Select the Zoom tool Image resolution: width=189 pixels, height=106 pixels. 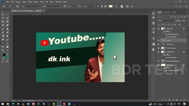tap(3, 50)
